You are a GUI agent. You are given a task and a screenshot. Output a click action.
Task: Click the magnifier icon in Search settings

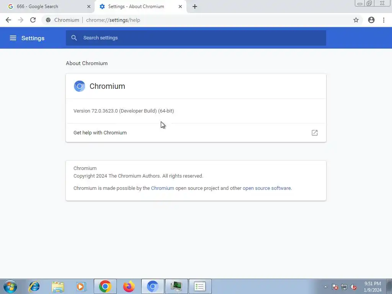click(74, 38)
